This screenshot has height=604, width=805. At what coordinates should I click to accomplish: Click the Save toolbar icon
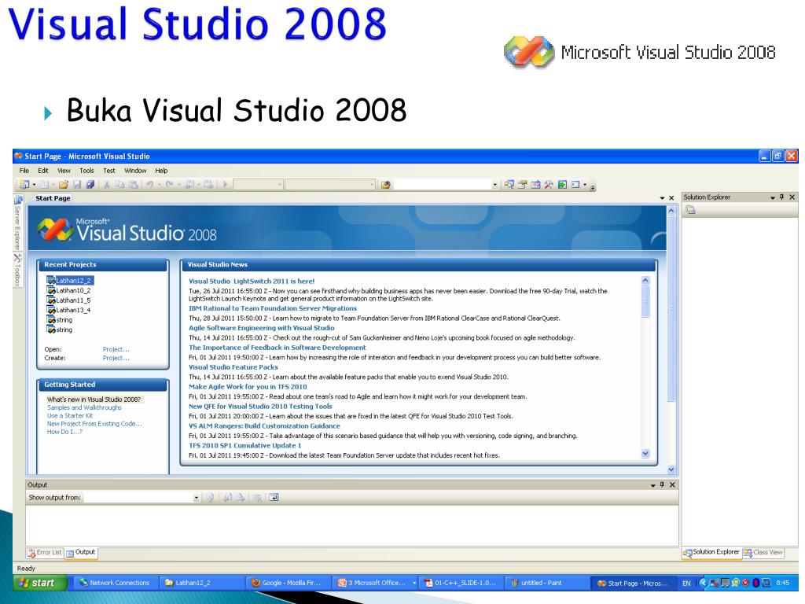(x=77, y=184)
